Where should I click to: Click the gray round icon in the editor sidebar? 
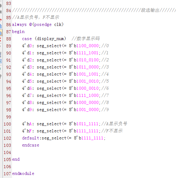click(1, 6)
